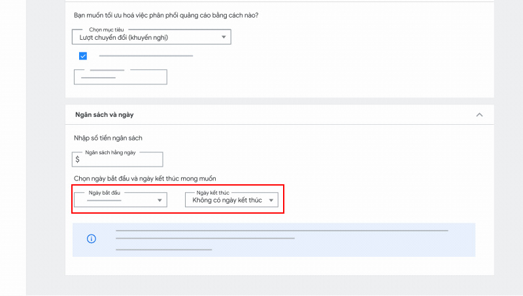This screenshot has height=296, width=523.
Task: Click the arrow beside 'Không có ngày kết thúc'
Action: (x=271, y=201)
